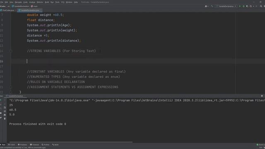Screen dimensions: 265x149
Task: Click the console horizontal scrollbar
Action: pyautogui.click(x=71, y=142)
